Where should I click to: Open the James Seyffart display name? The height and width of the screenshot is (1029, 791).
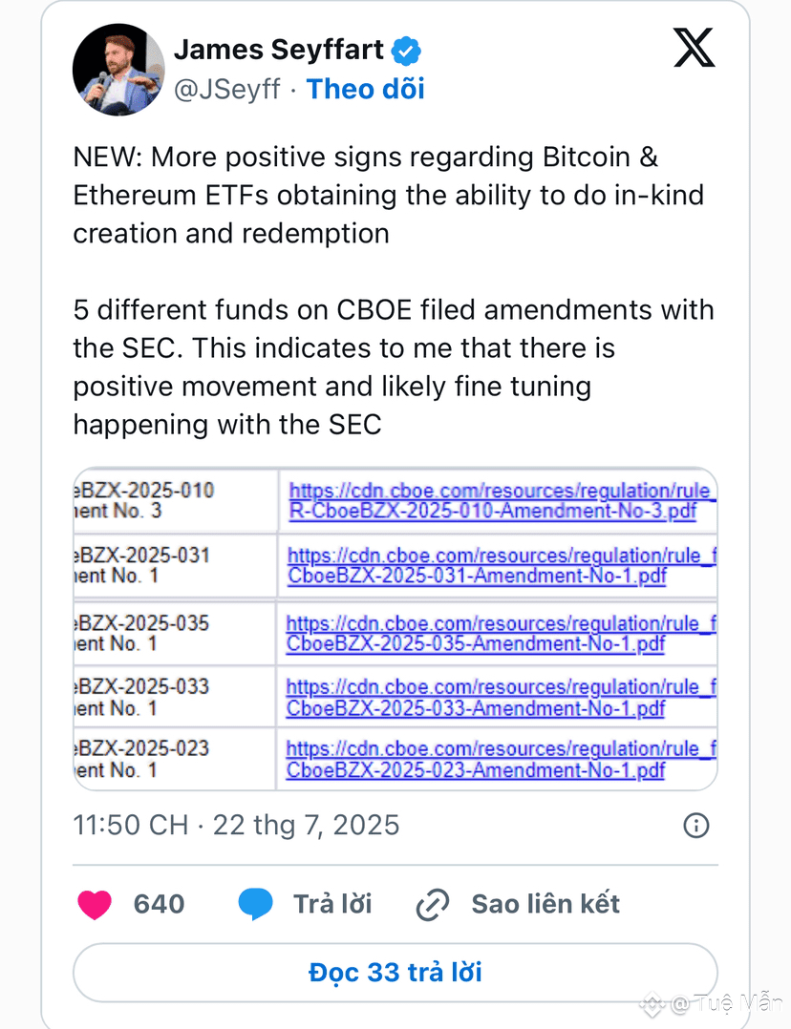[279, 50]
